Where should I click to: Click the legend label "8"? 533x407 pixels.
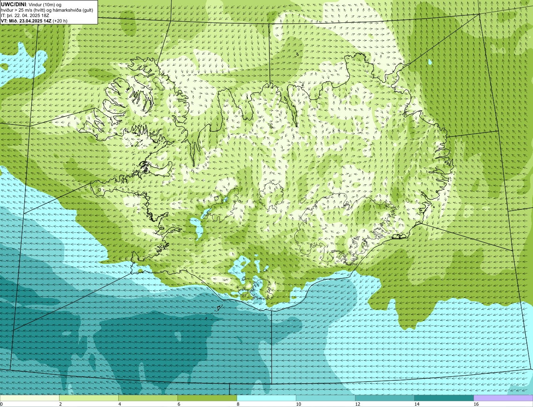pos(238,404)
